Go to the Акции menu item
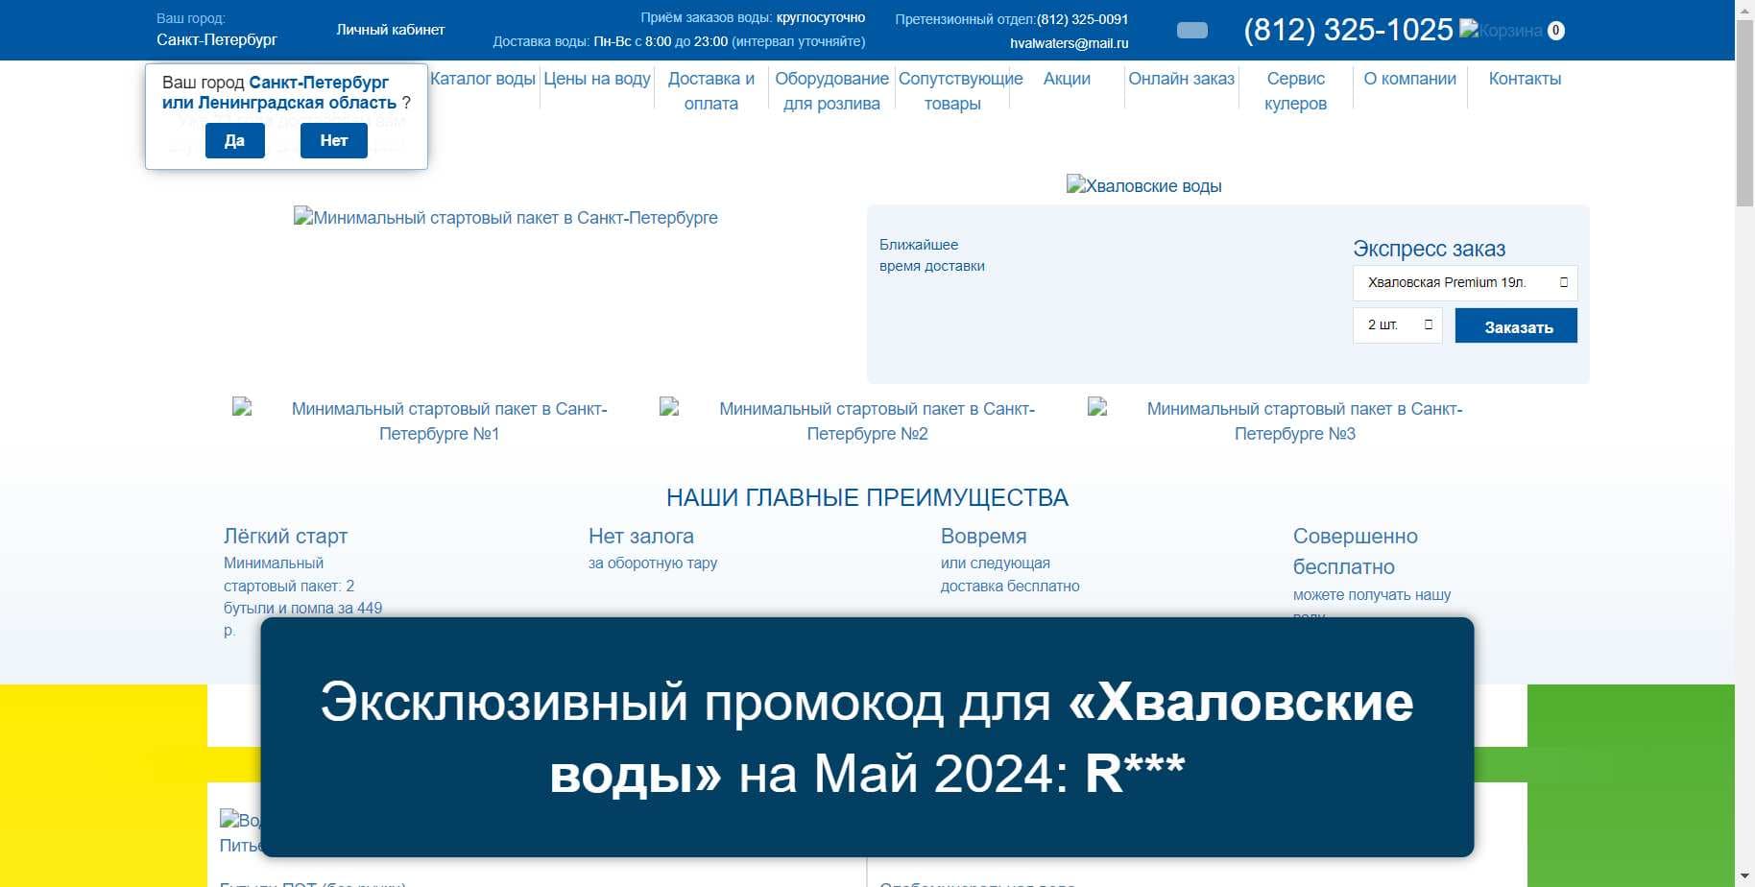1755x887 pixels. pos(1067,79)
